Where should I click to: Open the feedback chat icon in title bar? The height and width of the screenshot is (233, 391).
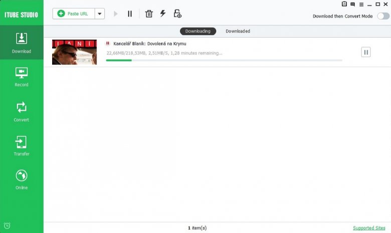(352, 4)
